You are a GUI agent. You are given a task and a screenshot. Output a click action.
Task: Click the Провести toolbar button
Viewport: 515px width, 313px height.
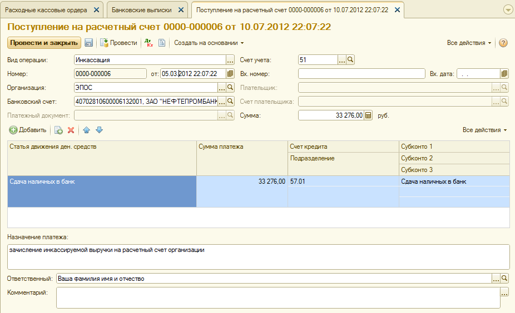(118, 43)
